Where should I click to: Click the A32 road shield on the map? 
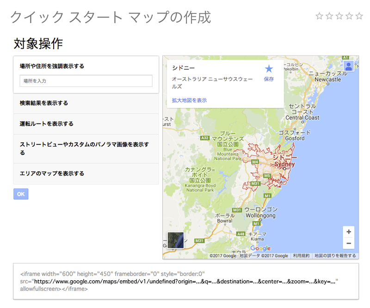coord(204,138)
